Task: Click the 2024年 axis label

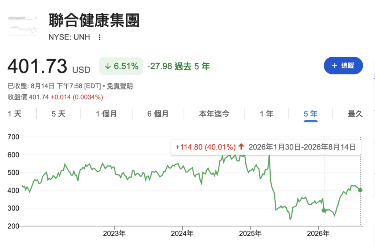Action: pyautogui.click(x=182, y=233)
